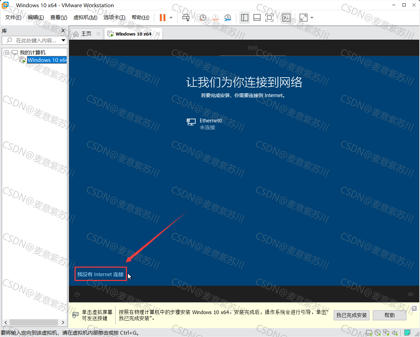Close the 库 library panel
The image size is (420, 337).
tap(63, 31)
